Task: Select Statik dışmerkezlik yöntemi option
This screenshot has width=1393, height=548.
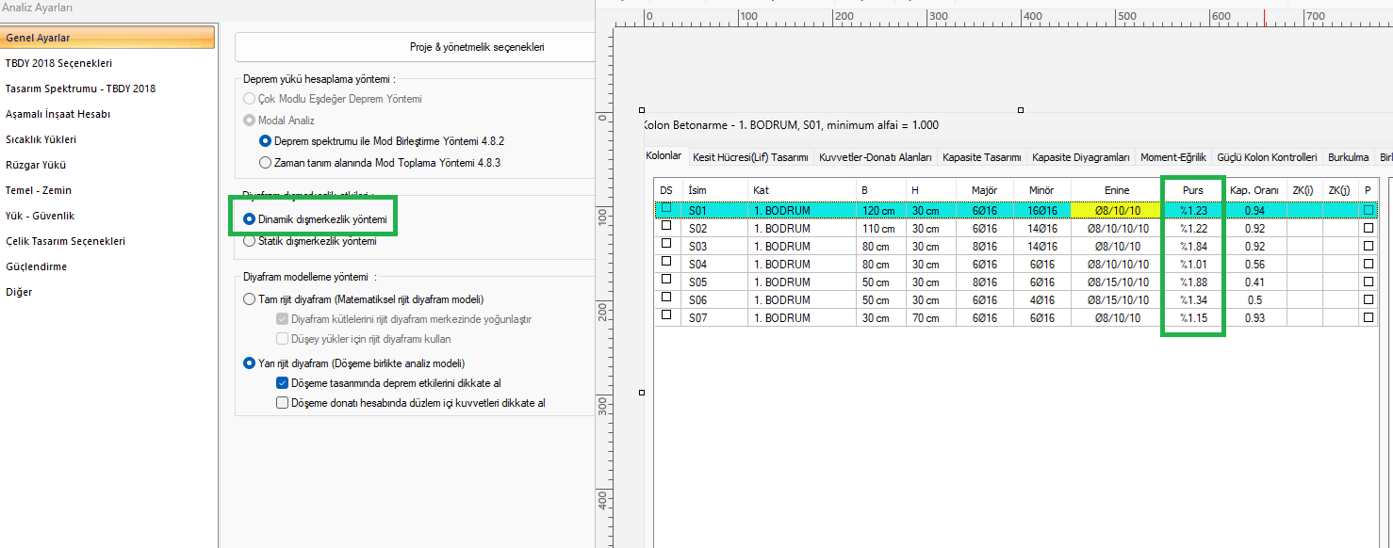Action: (250, 241)
